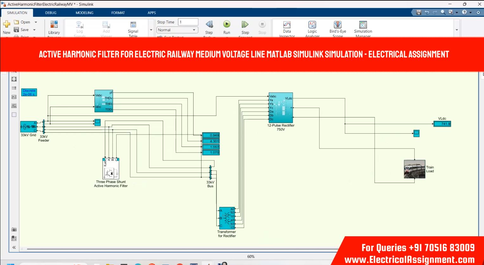Click the Help question mark icon

(x=464, y=12)
